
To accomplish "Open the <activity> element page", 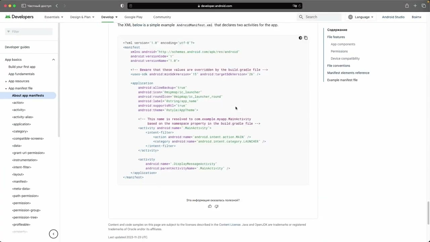I will pyautogui.click(x=19, y=110).
